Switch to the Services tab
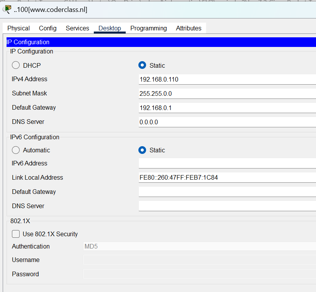 (x=77, y=28)
